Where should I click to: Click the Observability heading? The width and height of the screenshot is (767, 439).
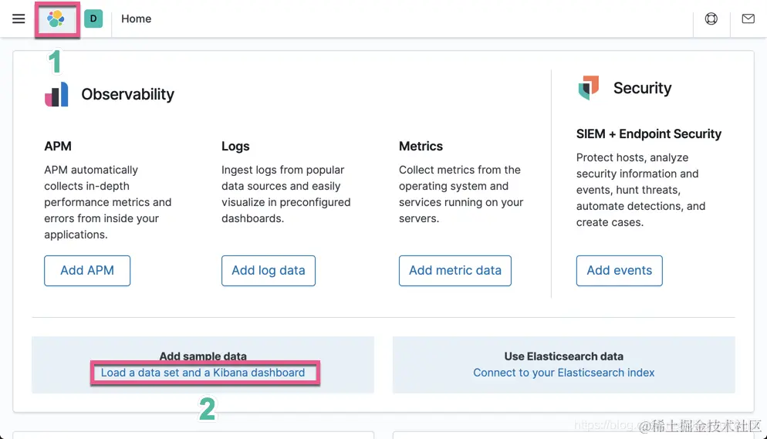point(128,94)
